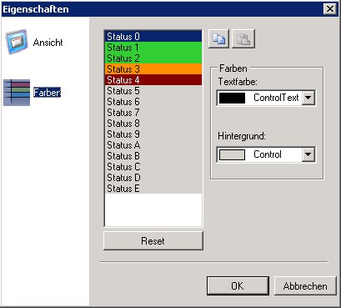Click the paste icon button
The width and height of the screenshot is (341, 308).
point(243,38)
